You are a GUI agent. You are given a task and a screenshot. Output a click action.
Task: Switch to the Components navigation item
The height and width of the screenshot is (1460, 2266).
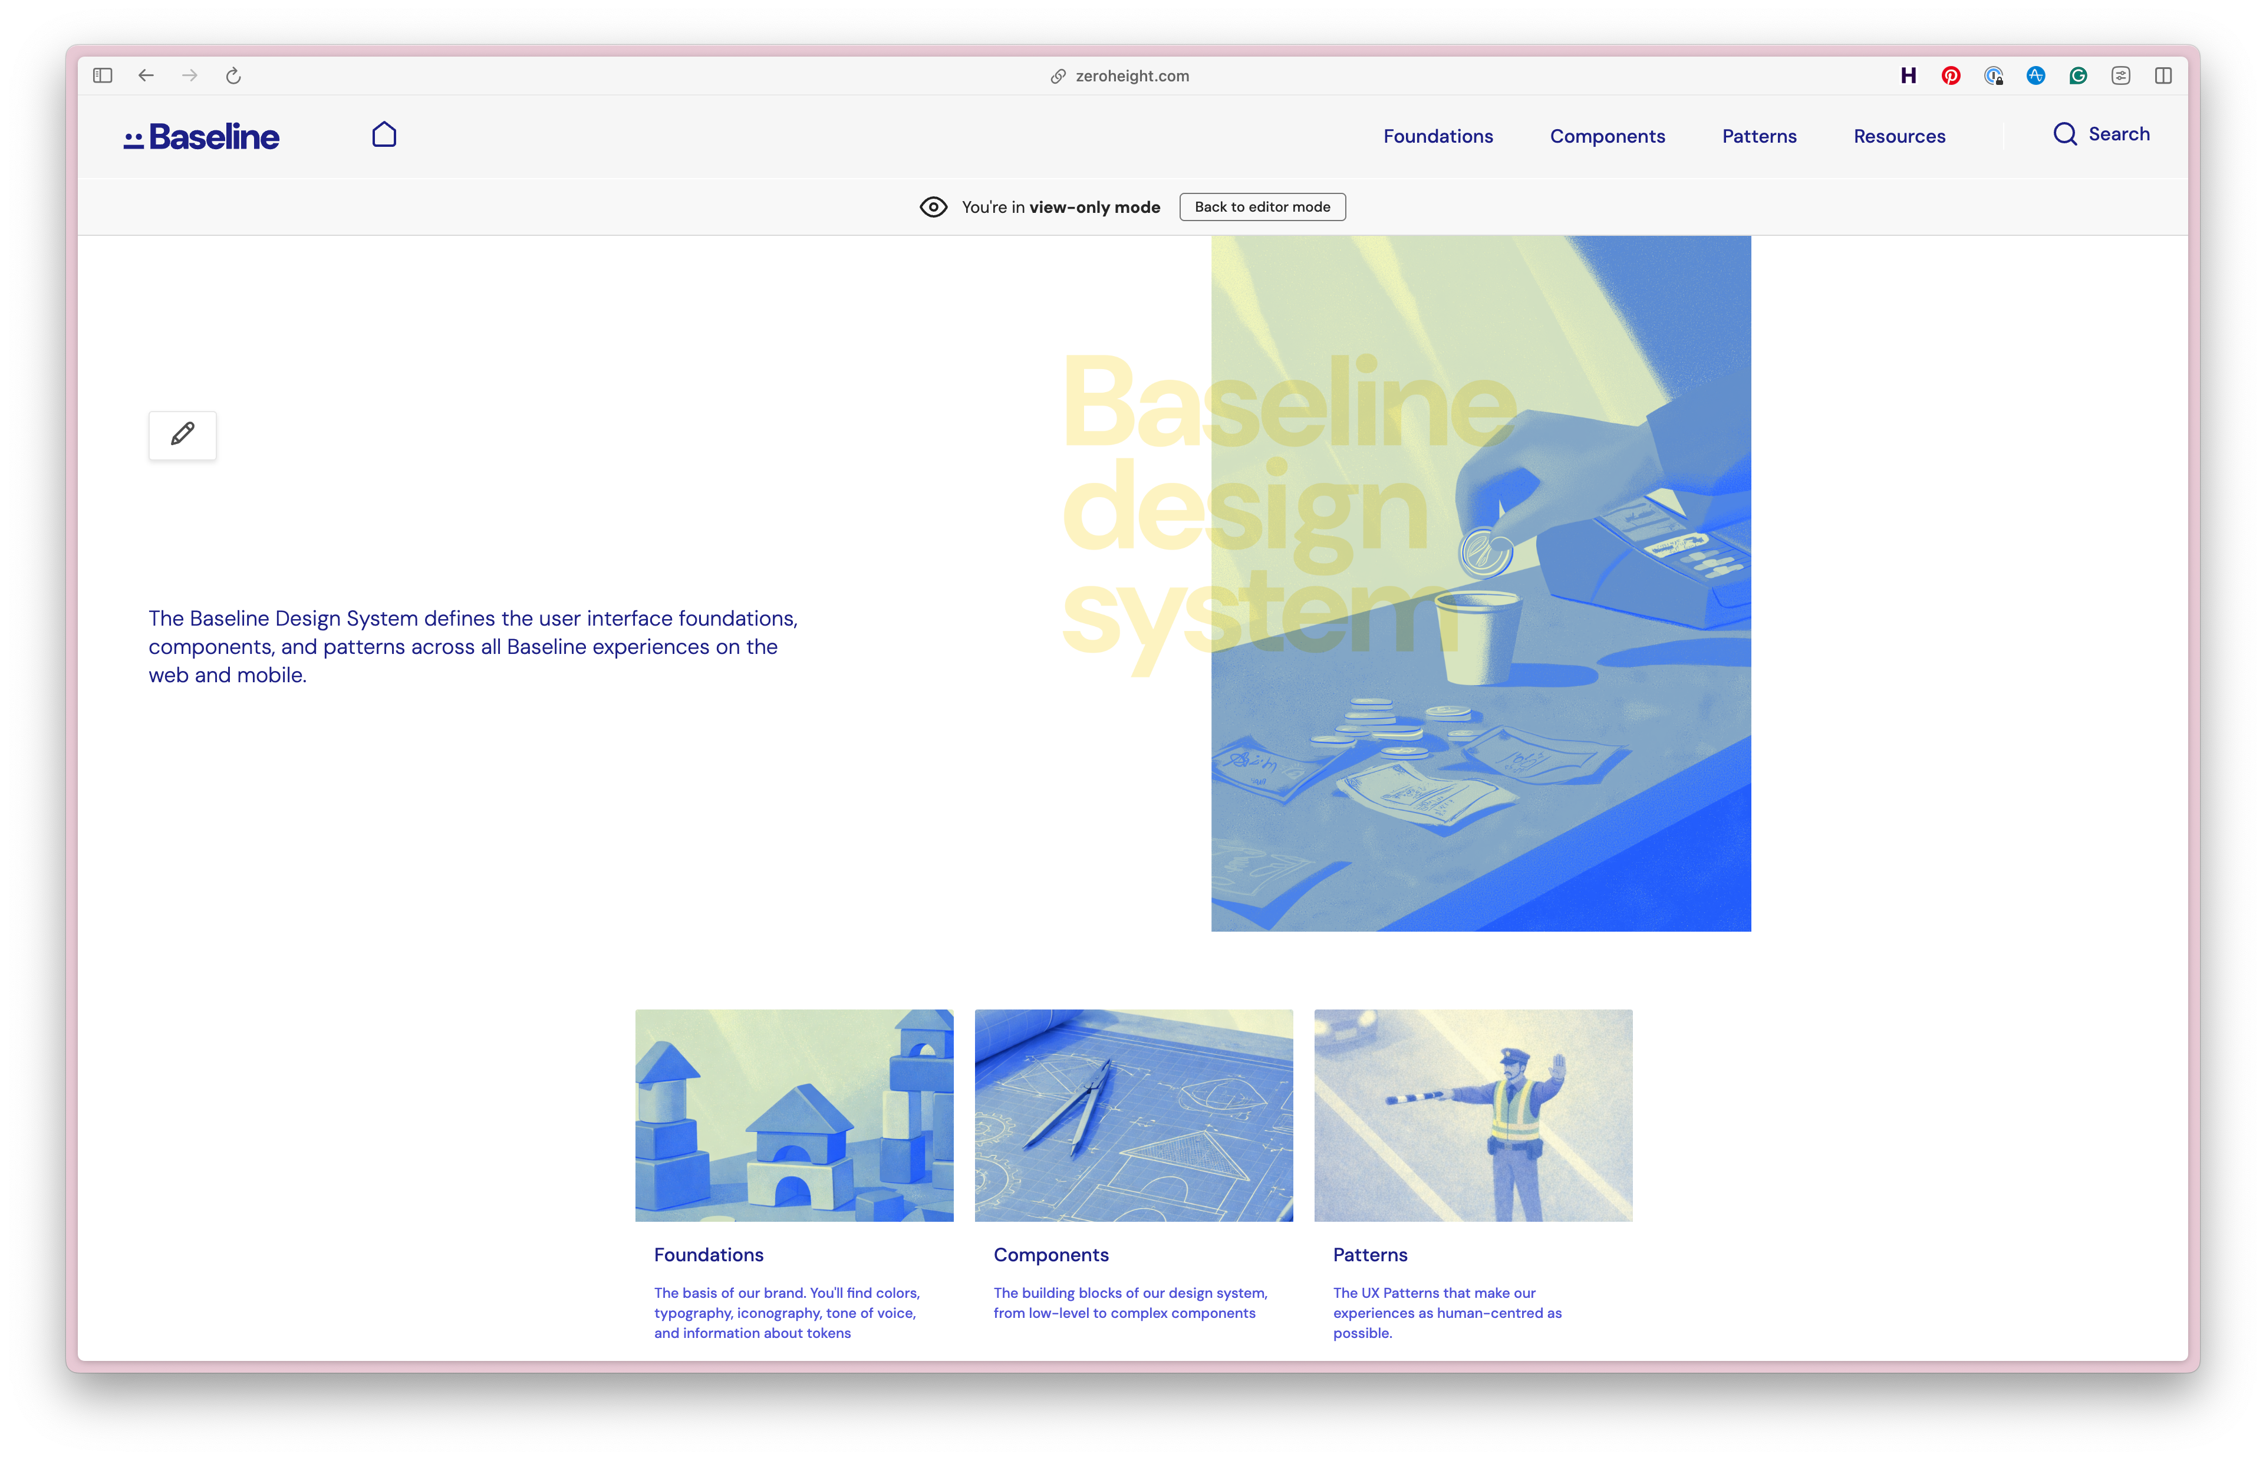pyautogui.click(x=1608, y=136)
